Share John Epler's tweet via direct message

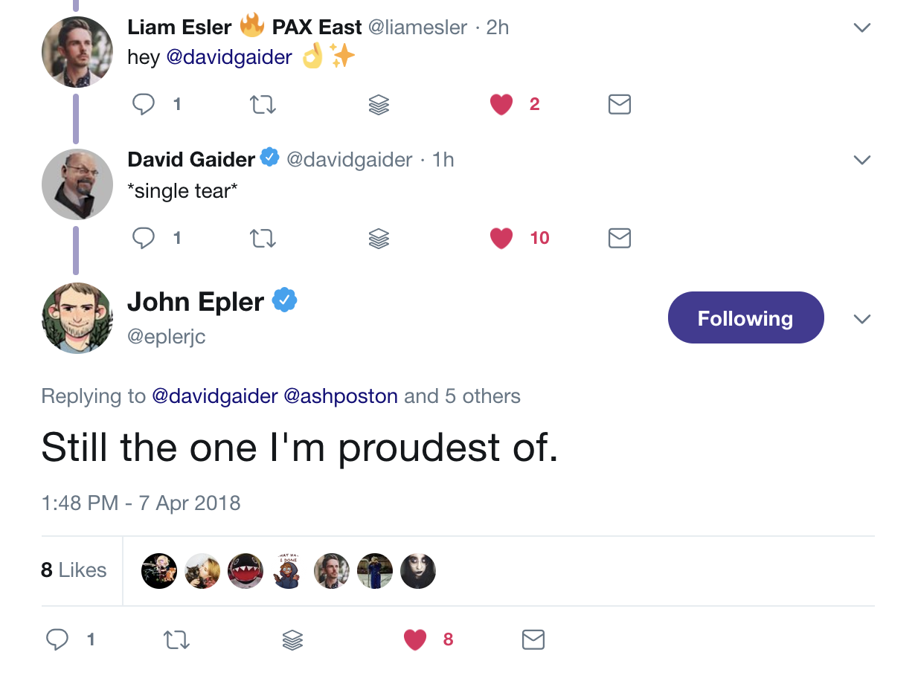coord(533,639)
